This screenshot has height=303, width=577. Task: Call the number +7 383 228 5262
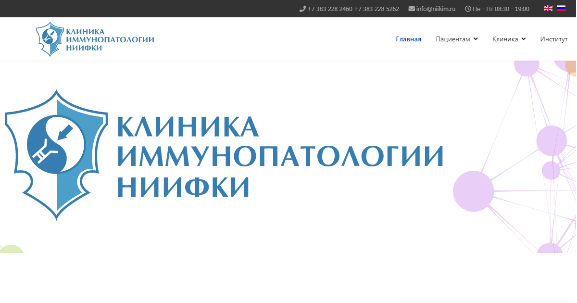coord(376,9)
